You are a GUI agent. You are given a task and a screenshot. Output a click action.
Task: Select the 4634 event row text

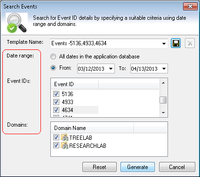[x=67, y=110]
